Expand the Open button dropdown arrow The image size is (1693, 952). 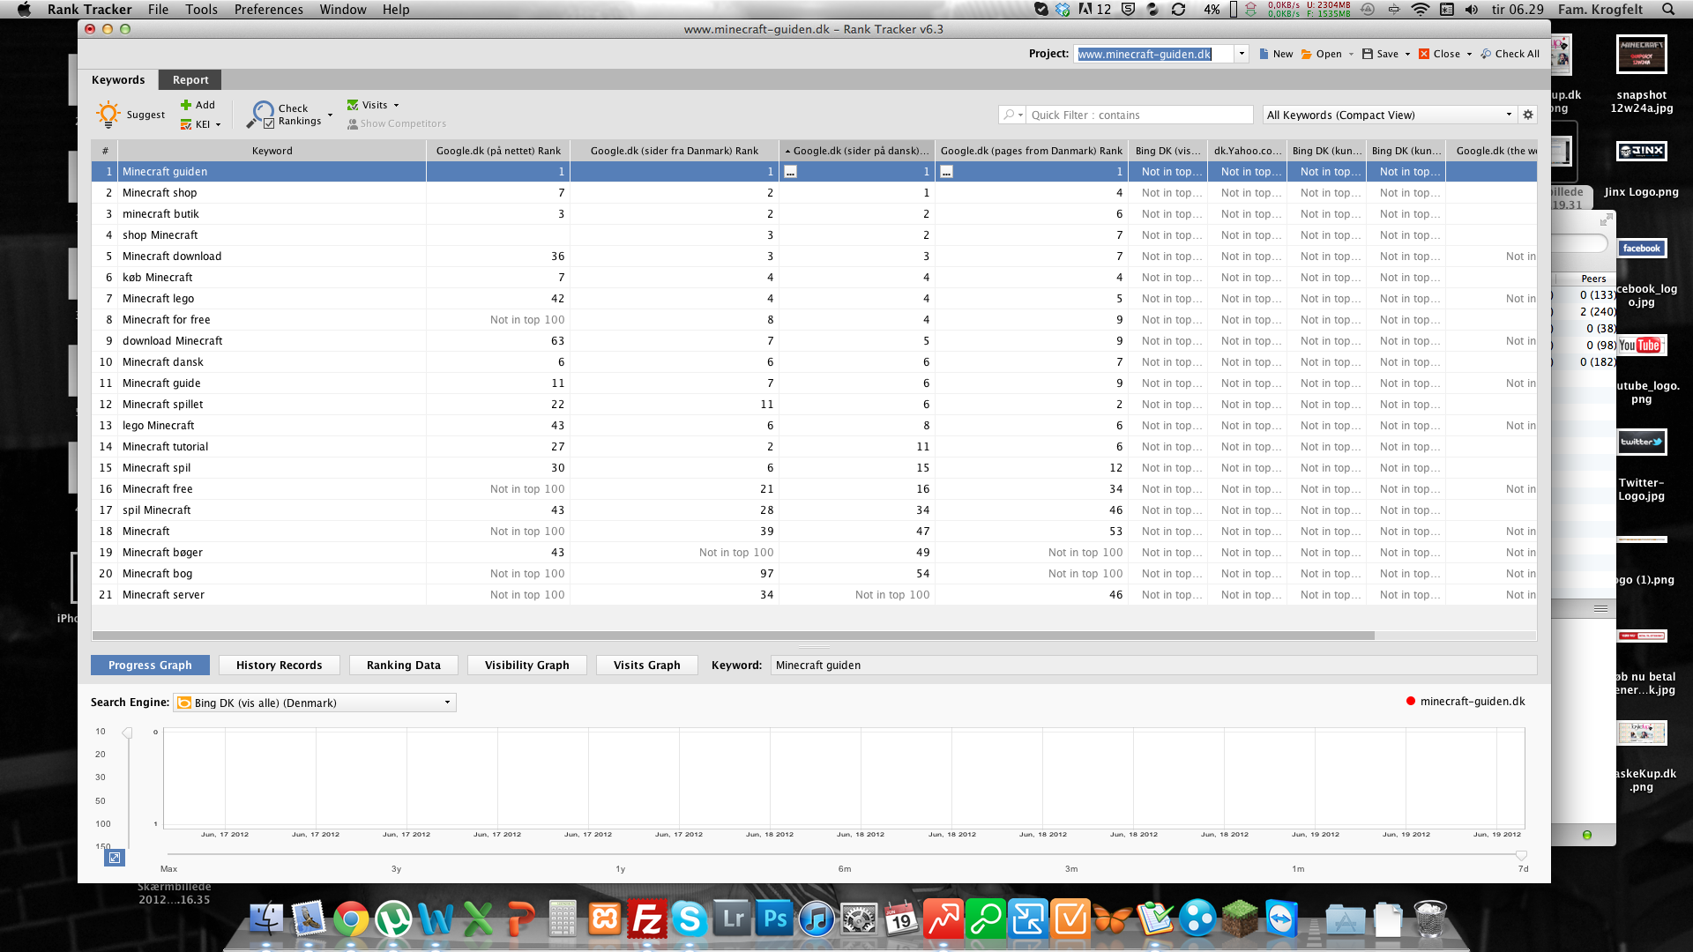coord(1351,55)
